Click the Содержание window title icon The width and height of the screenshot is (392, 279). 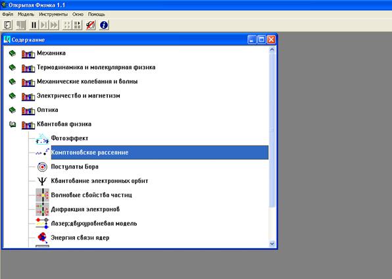7,39
